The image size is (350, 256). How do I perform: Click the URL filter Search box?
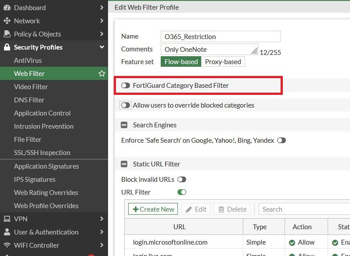pyautogui.click(x=304, y=209)
